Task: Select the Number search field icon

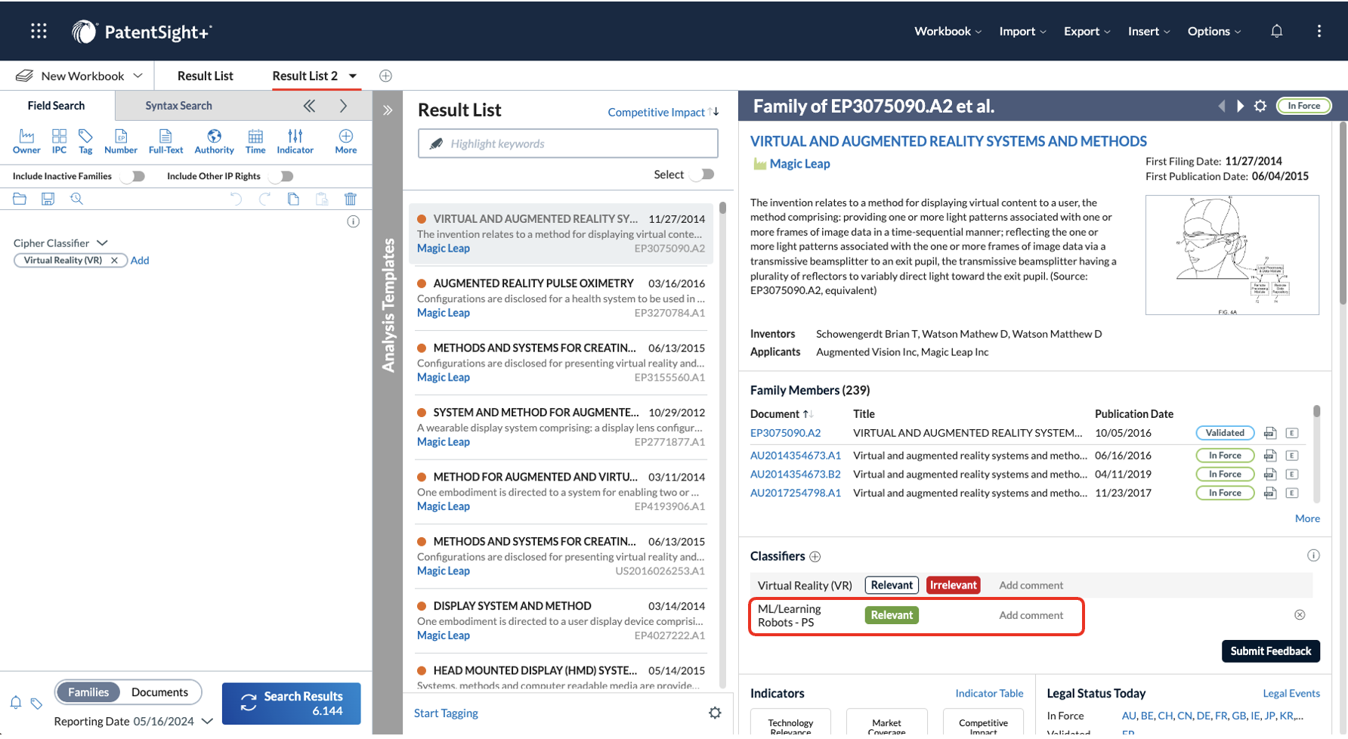Action: click(121, 141)
